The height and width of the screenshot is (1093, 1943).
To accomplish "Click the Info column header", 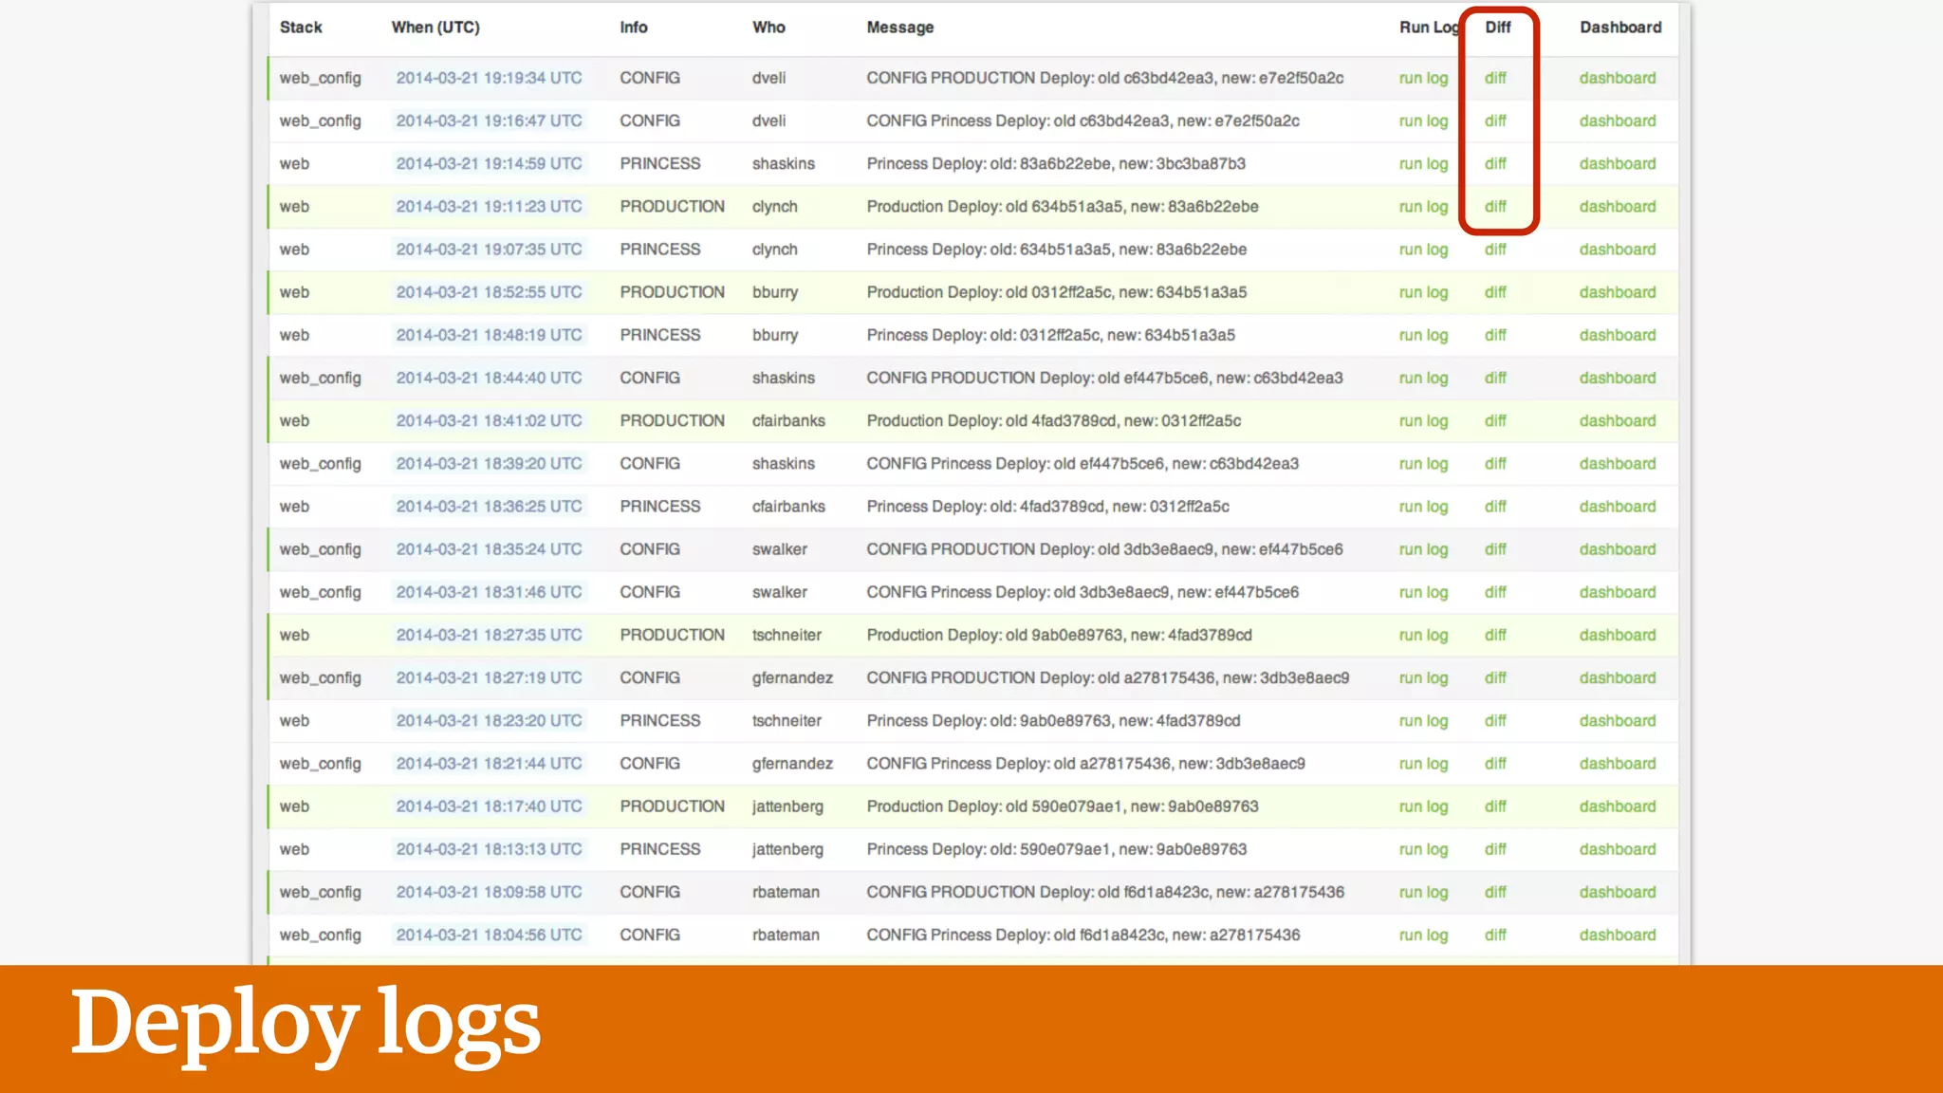I will 634,28.
